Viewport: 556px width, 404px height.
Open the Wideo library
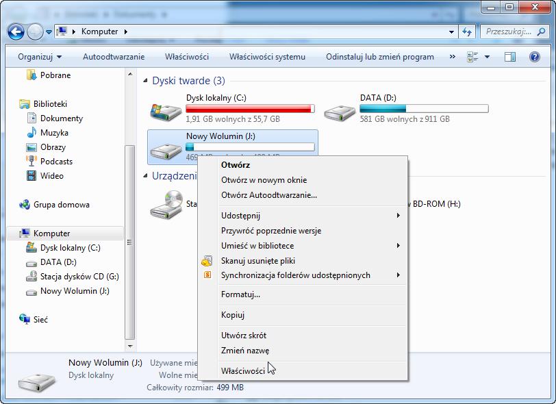[x=52, y=176]
